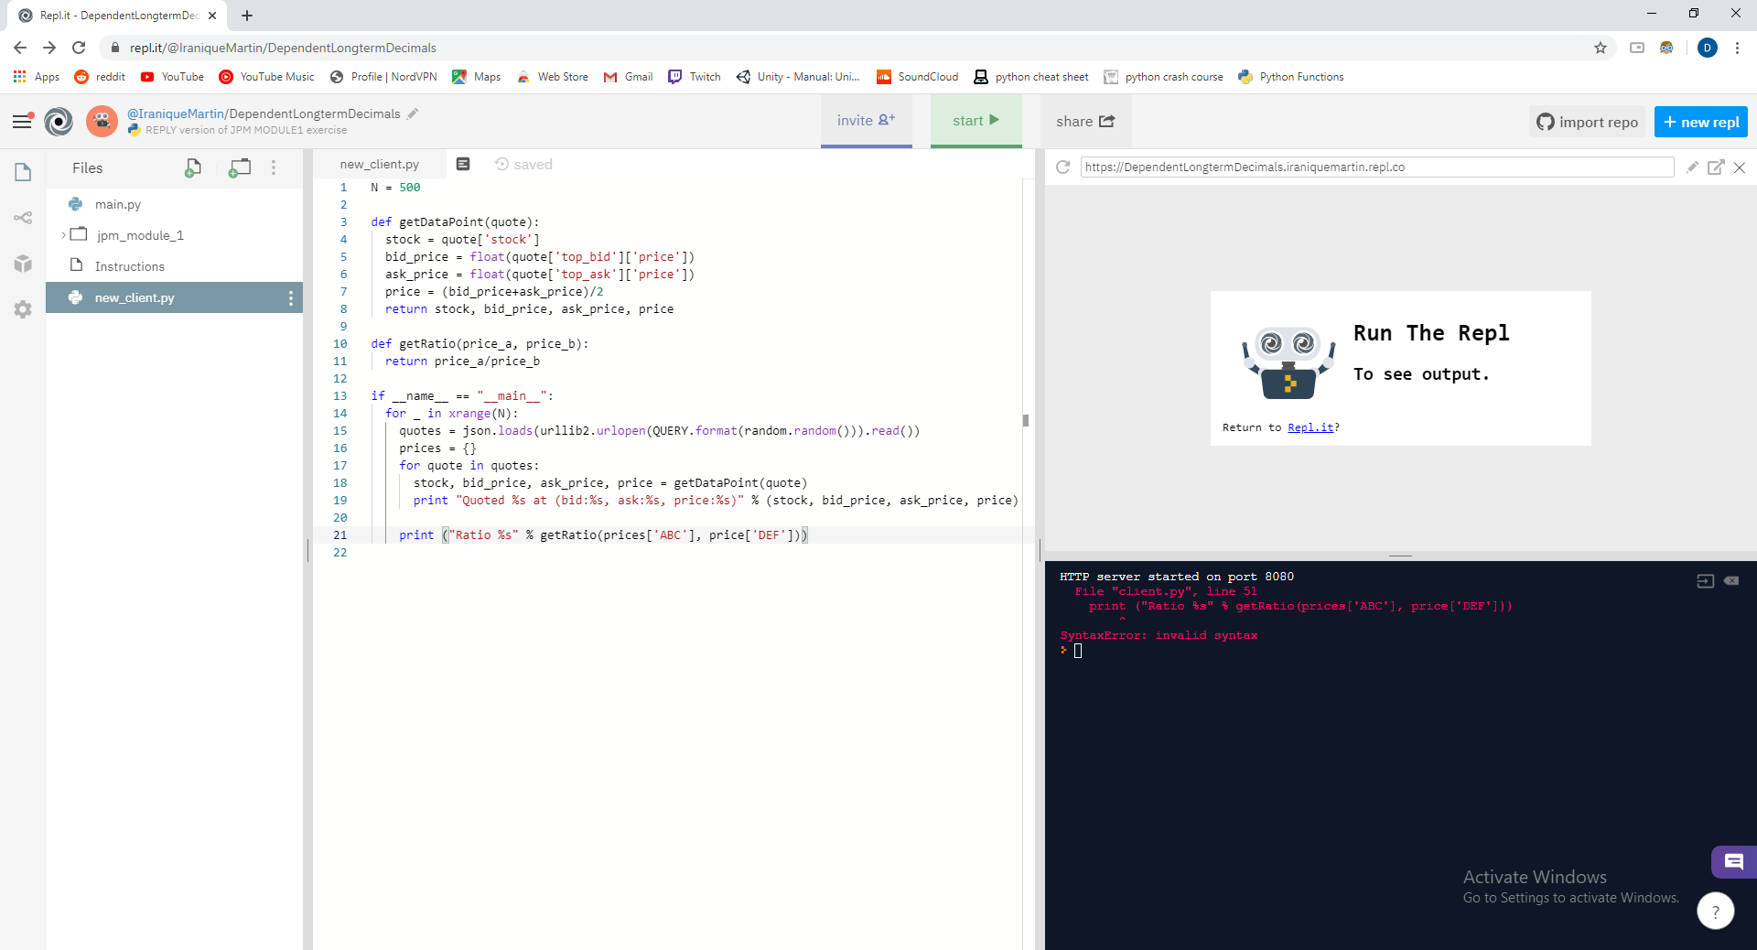This screenshot has width=1757, height=950.
Task: Open main.py in the file tree
Action: [118, 204]
